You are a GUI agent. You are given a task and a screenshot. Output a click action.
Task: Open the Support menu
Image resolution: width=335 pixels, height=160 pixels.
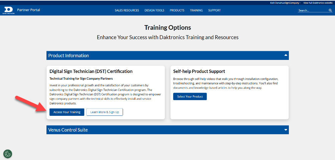(x=214, y=10)
